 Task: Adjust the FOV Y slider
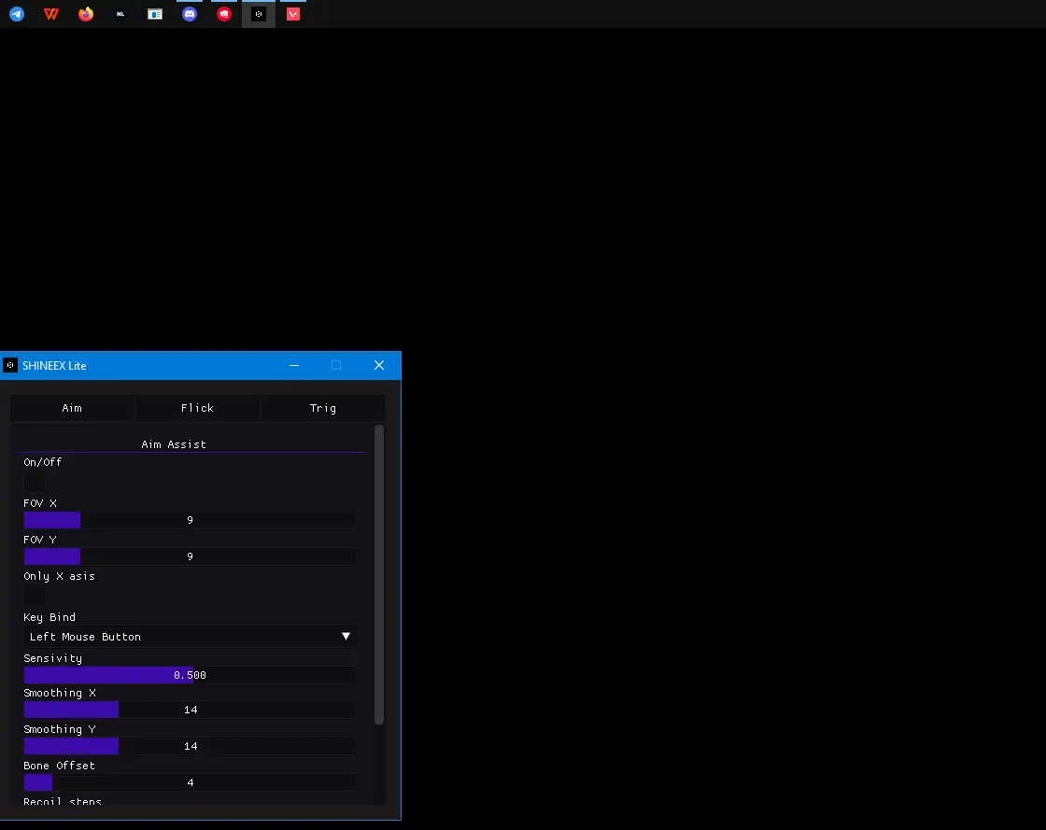coord(191,556)
